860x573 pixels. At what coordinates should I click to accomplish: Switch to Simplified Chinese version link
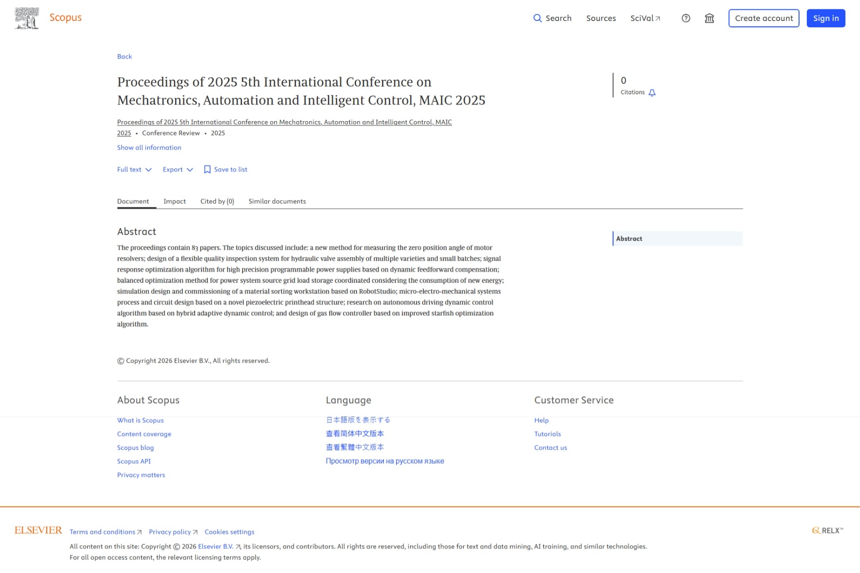tap(355, 433)
